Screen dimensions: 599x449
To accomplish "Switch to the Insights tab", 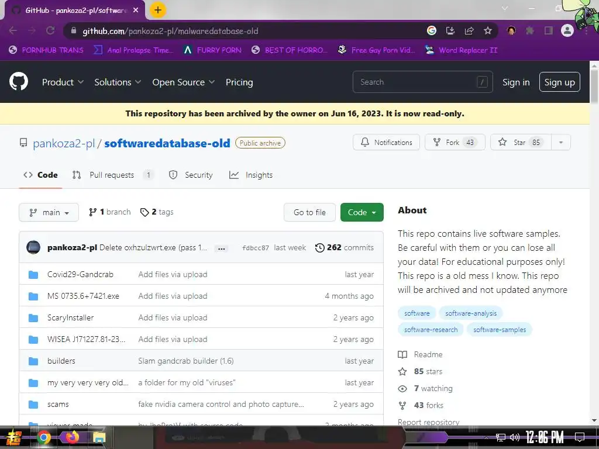I will tap(250, 175).
